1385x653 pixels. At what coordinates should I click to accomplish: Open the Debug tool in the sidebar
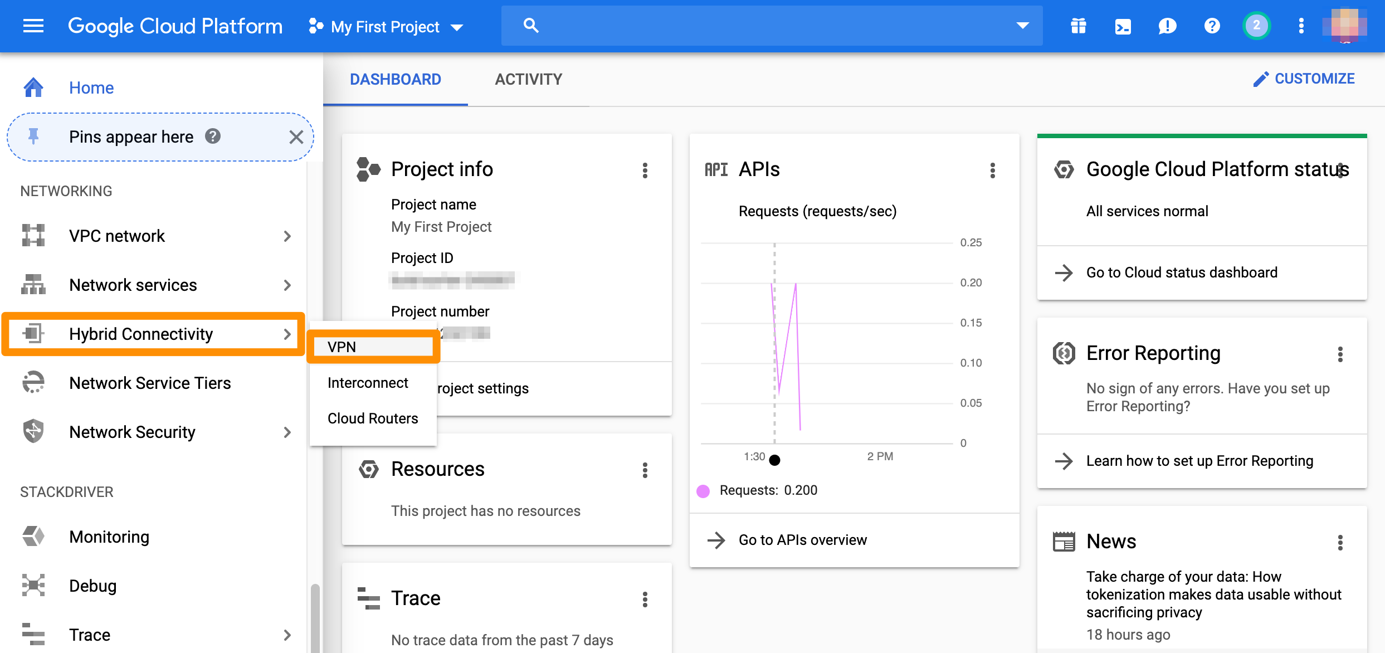tap(92, 586)
